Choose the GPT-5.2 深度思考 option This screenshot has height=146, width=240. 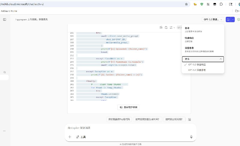click(x=203, y=70)
